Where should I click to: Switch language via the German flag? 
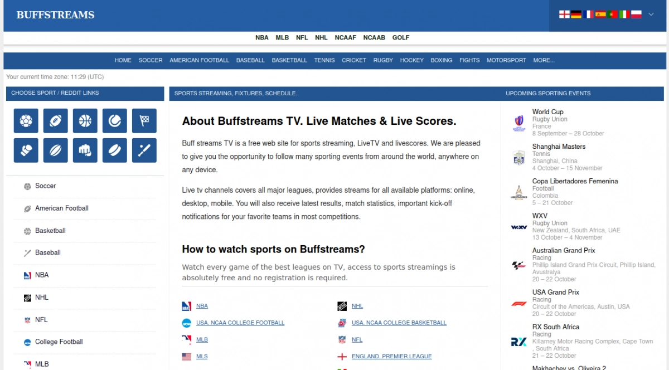[576, 14]
